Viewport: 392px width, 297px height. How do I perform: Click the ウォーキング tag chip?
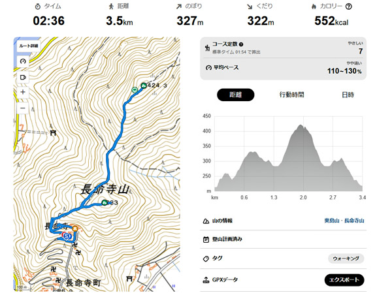pos(346,258)
